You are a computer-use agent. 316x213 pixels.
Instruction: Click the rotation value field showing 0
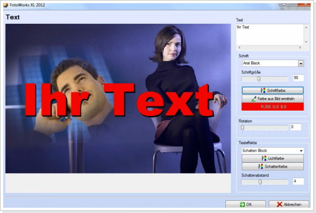pos(295,127)
